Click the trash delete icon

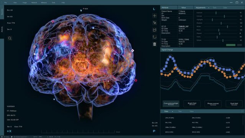pos(155,44)
